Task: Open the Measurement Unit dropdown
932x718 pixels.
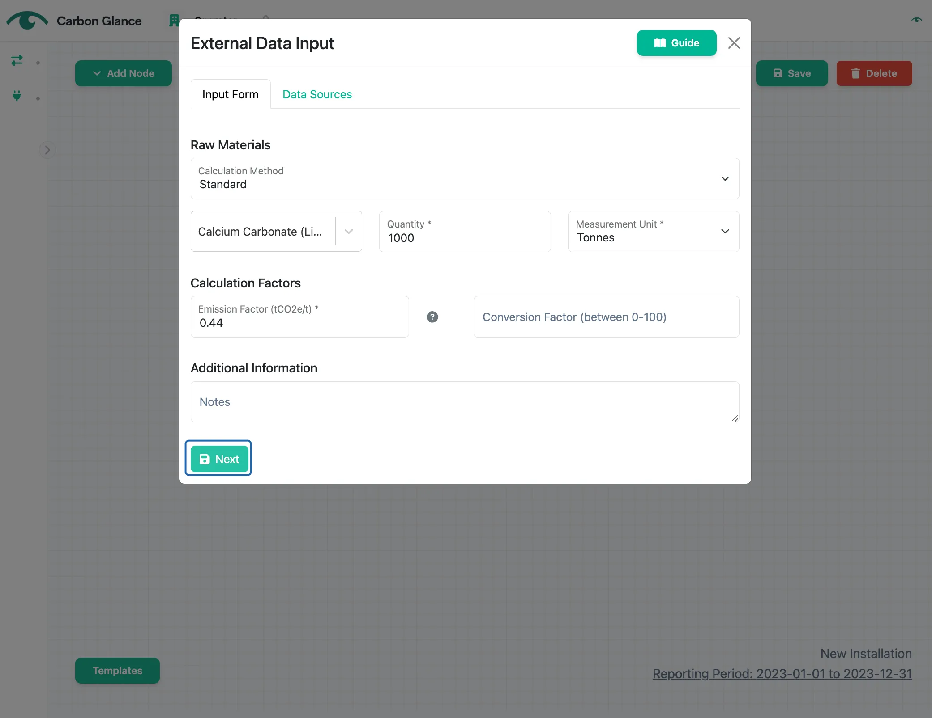Action: [653, 231]
